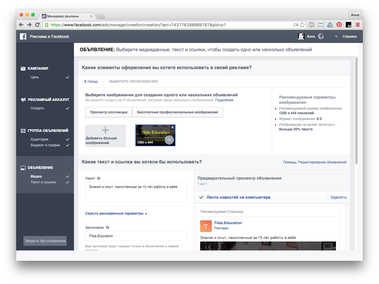Select Аудитория in the sidebar
The width and height of the screenshot is (379, 284).
39,139
